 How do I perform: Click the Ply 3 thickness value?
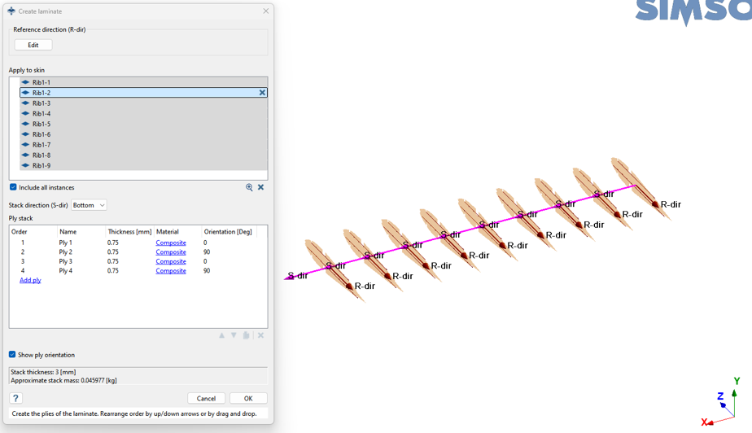113,261
